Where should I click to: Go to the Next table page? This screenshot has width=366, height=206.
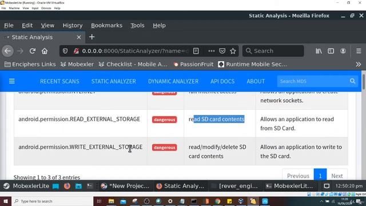pyautogui.click(x=337, y=176)
